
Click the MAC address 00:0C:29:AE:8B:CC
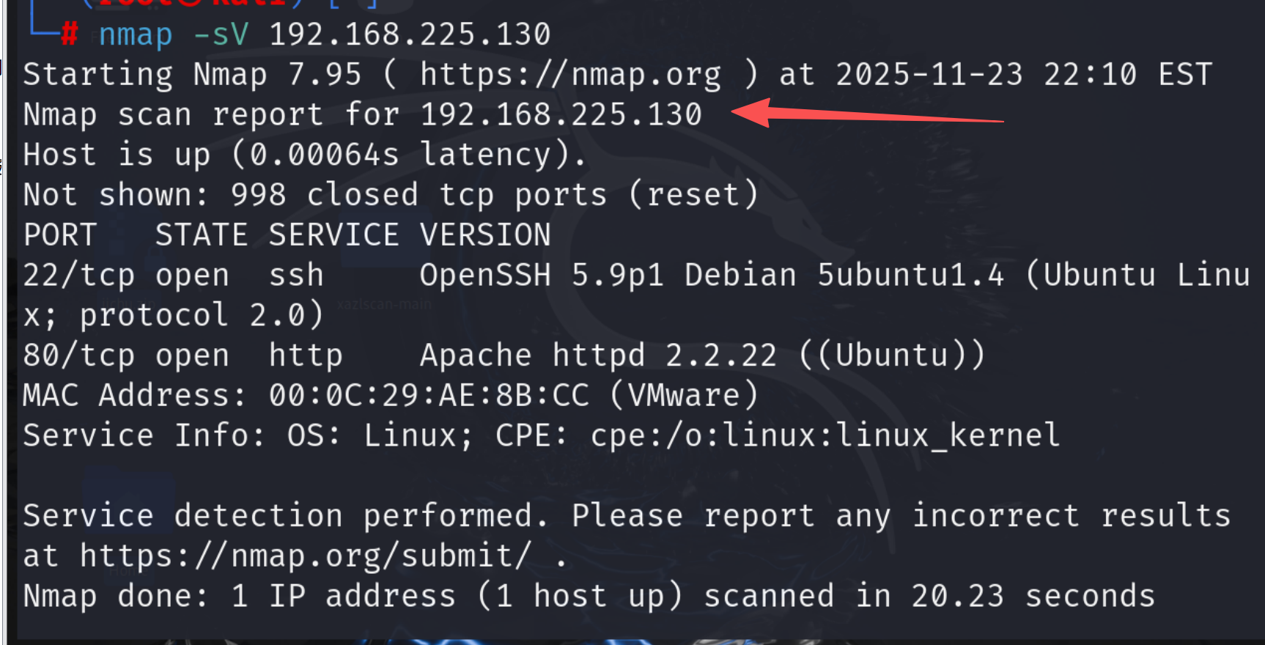(x=429, y=396)
